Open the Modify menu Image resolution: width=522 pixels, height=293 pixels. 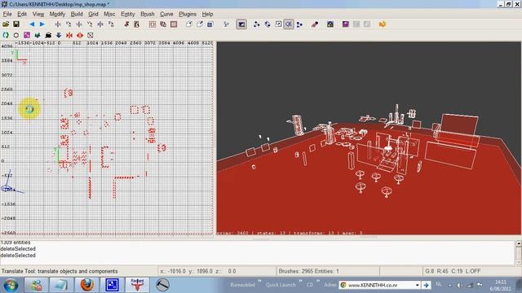[57, 14]
